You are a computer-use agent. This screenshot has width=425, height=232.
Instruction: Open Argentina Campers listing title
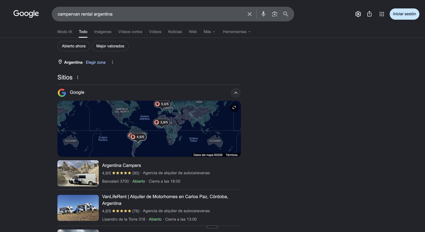(121, 165)
